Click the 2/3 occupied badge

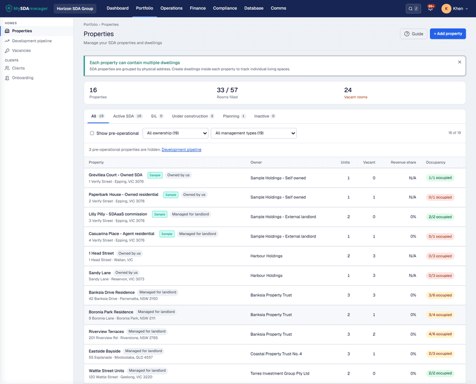[440, 354]
